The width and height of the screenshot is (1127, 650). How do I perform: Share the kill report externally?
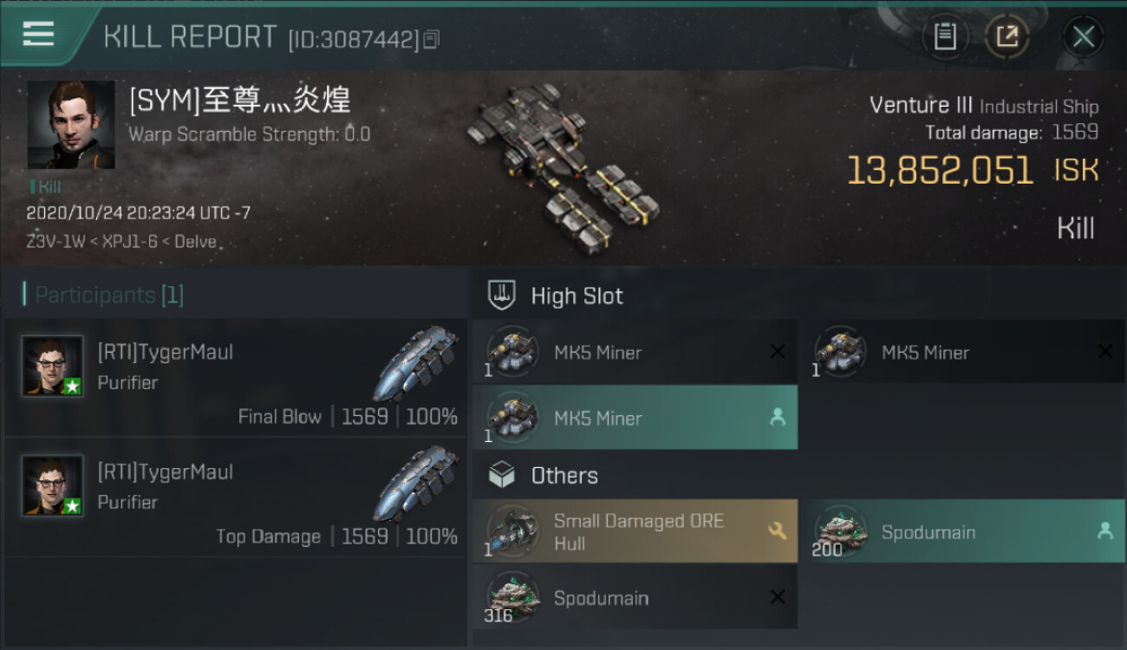[x=1007, y=36]
